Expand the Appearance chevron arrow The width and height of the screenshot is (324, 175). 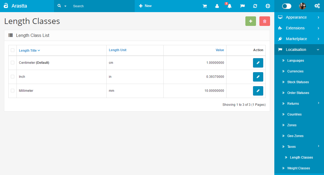[319, 17]
